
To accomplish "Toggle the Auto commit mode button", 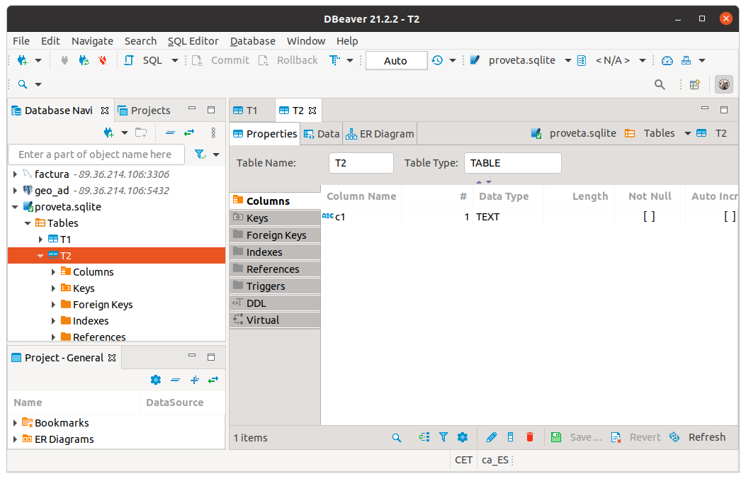I will pos(396,60).
